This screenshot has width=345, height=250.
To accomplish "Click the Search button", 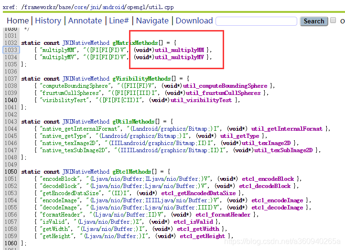I will (x=314, y=21).
